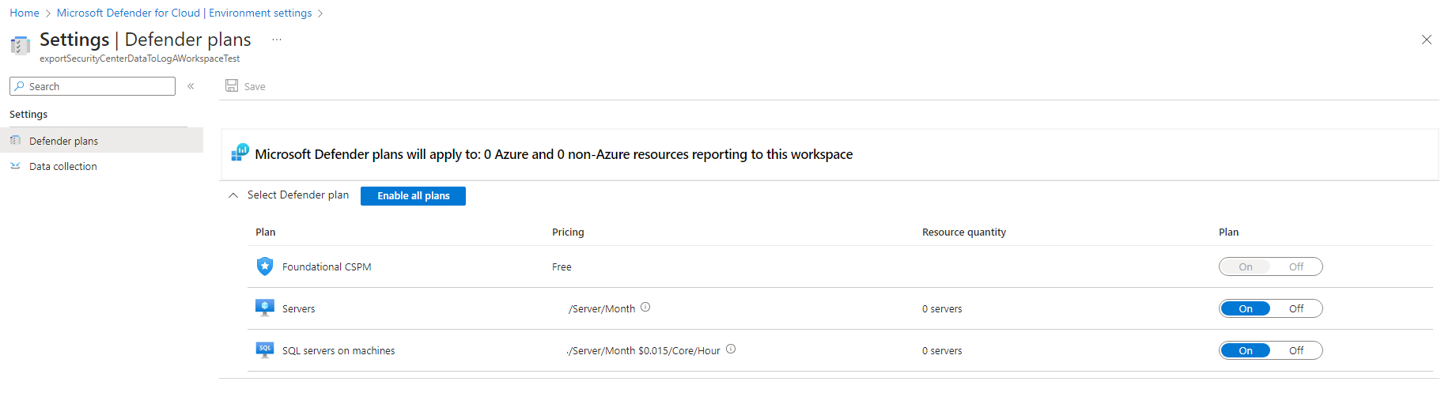Toggle the Foundational CSPM plan switch
Image resolution: width=1441 pixels, height=393 pixels.
pos(1270,266)
